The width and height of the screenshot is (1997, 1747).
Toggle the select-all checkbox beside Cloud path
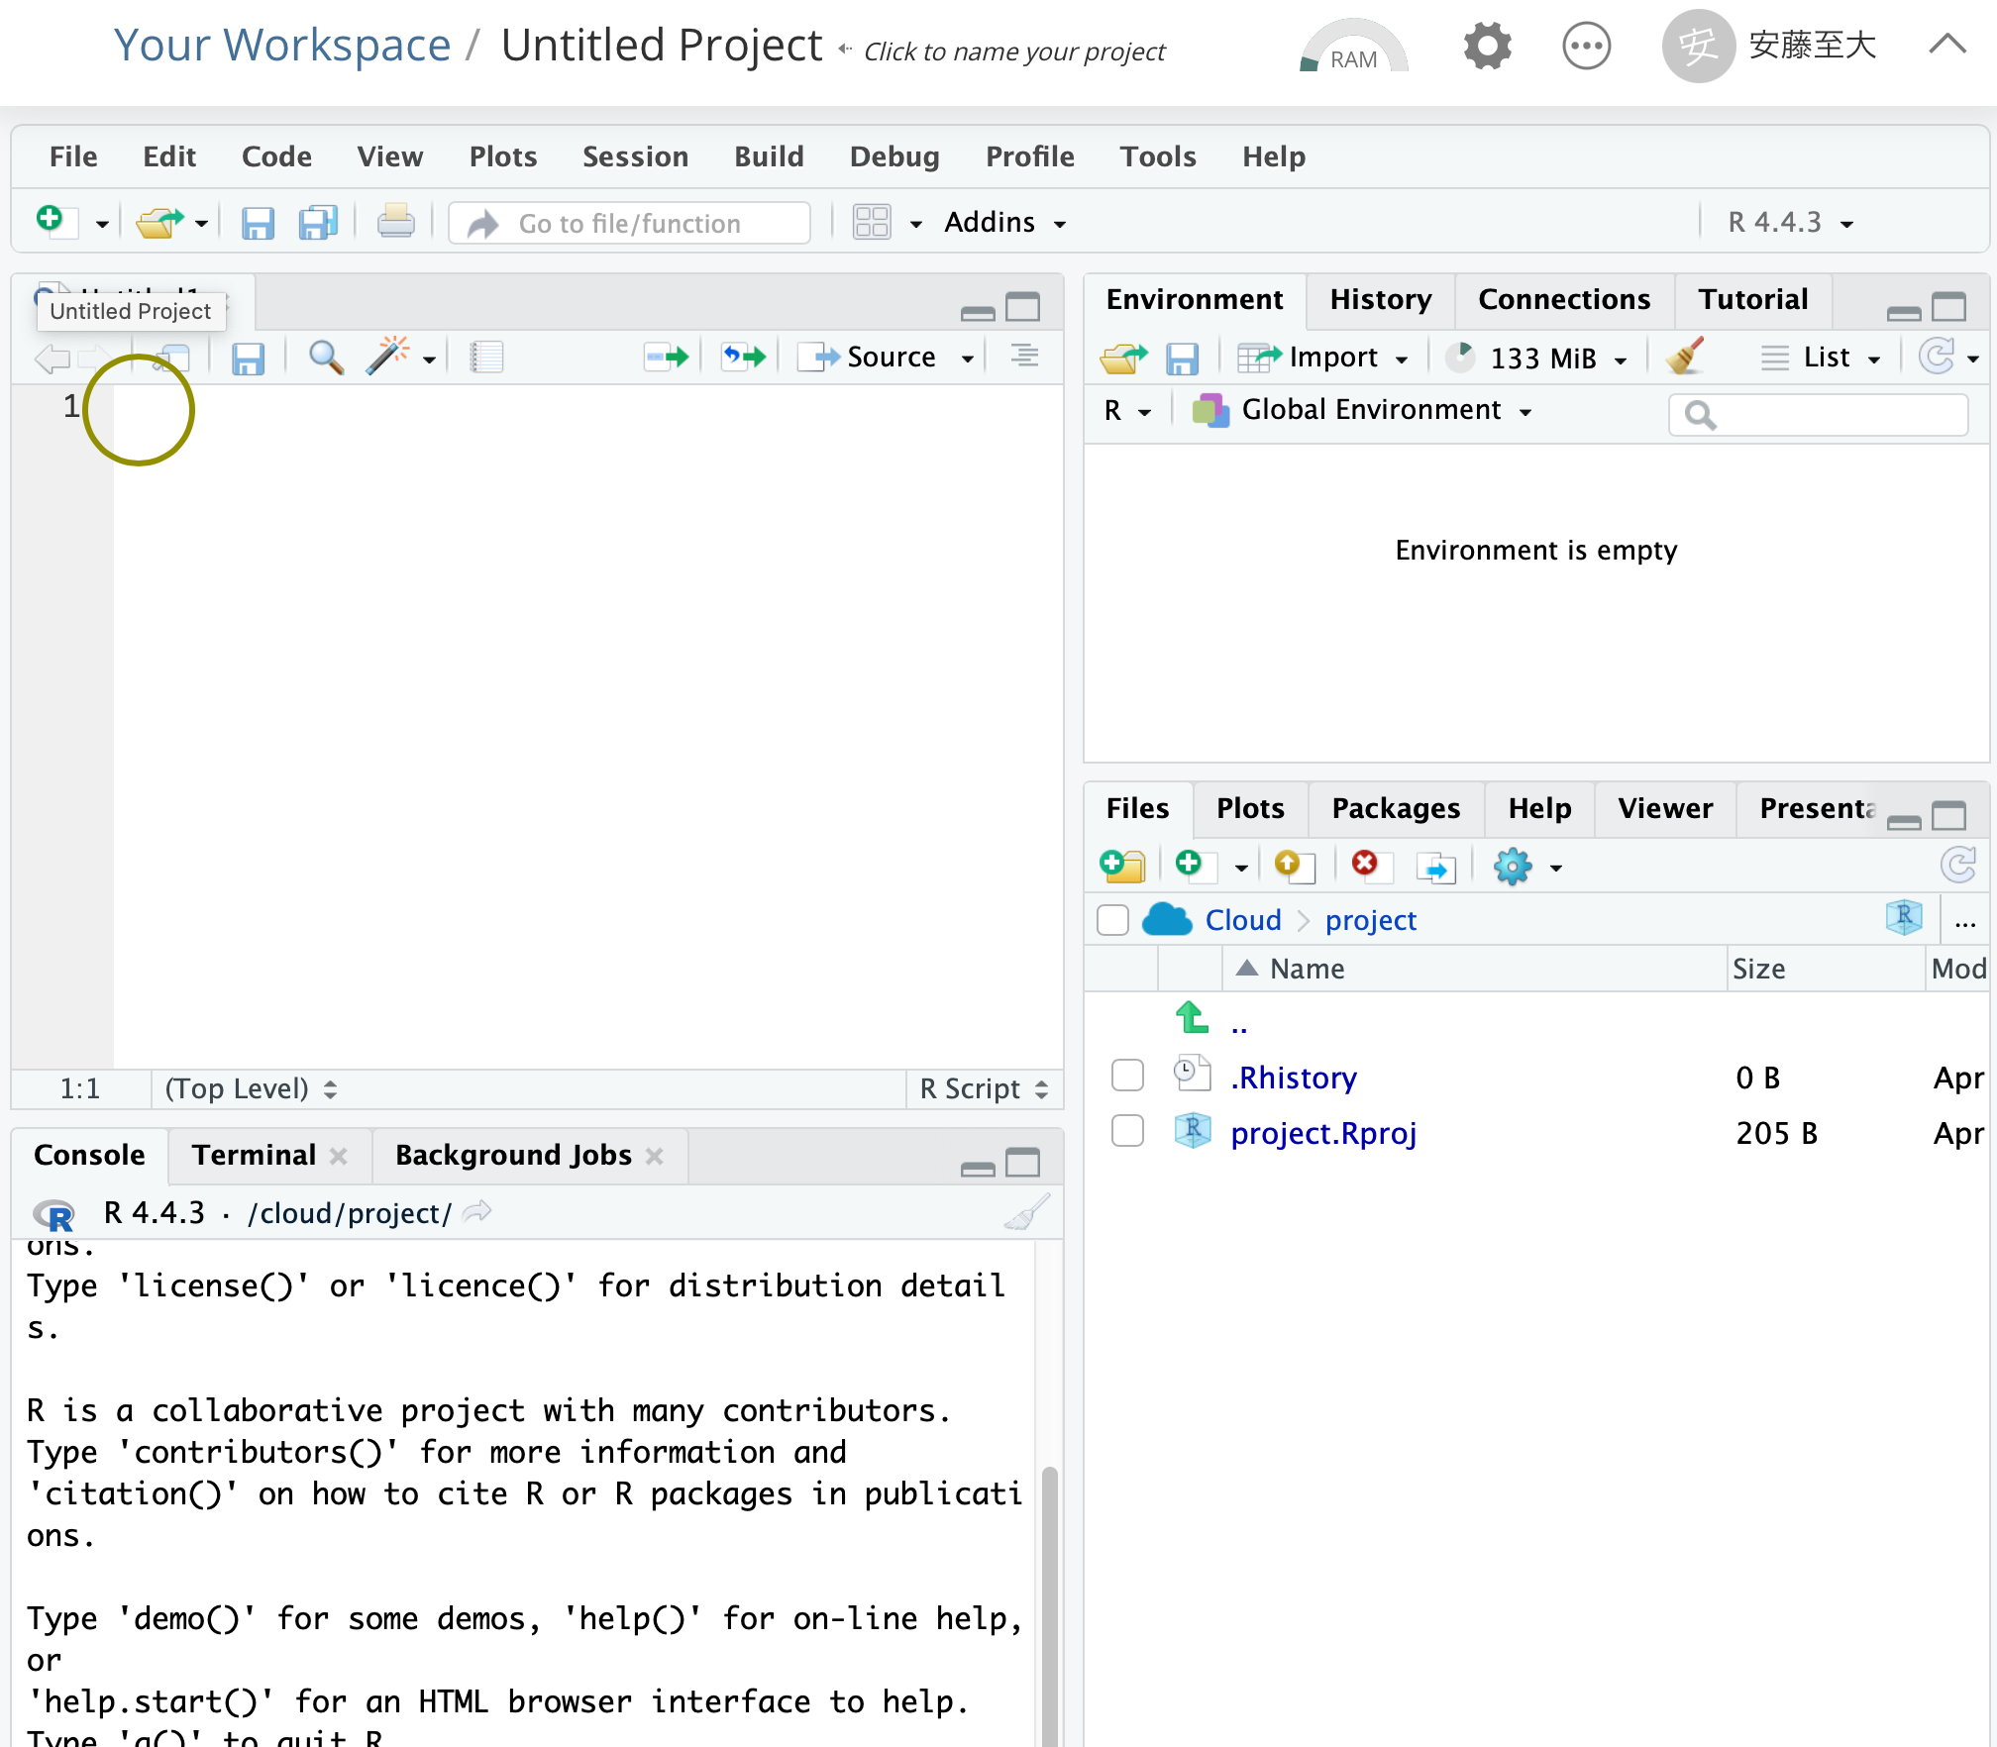tap(1113, 920)
